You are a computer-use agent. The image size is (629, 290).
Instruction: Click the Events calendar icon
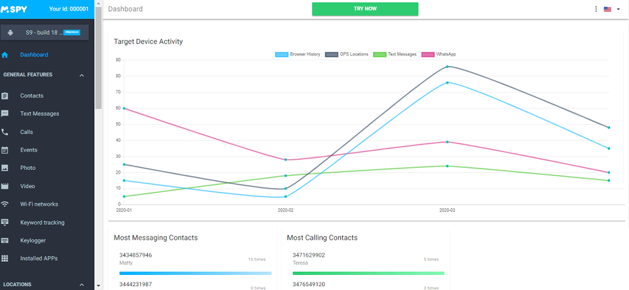click(x=5, y=150)
